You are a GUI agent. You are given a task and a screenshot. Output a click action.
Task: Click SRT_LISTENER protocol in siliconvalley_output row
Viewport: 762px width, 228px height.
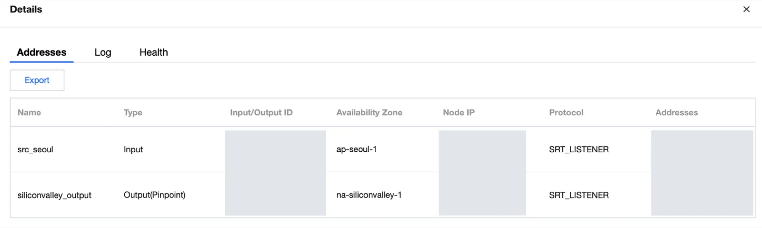[x=579, y=195]
